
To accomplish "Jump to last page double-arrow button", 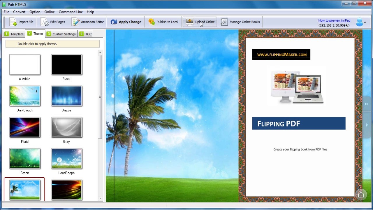I will tap(367, 104).
